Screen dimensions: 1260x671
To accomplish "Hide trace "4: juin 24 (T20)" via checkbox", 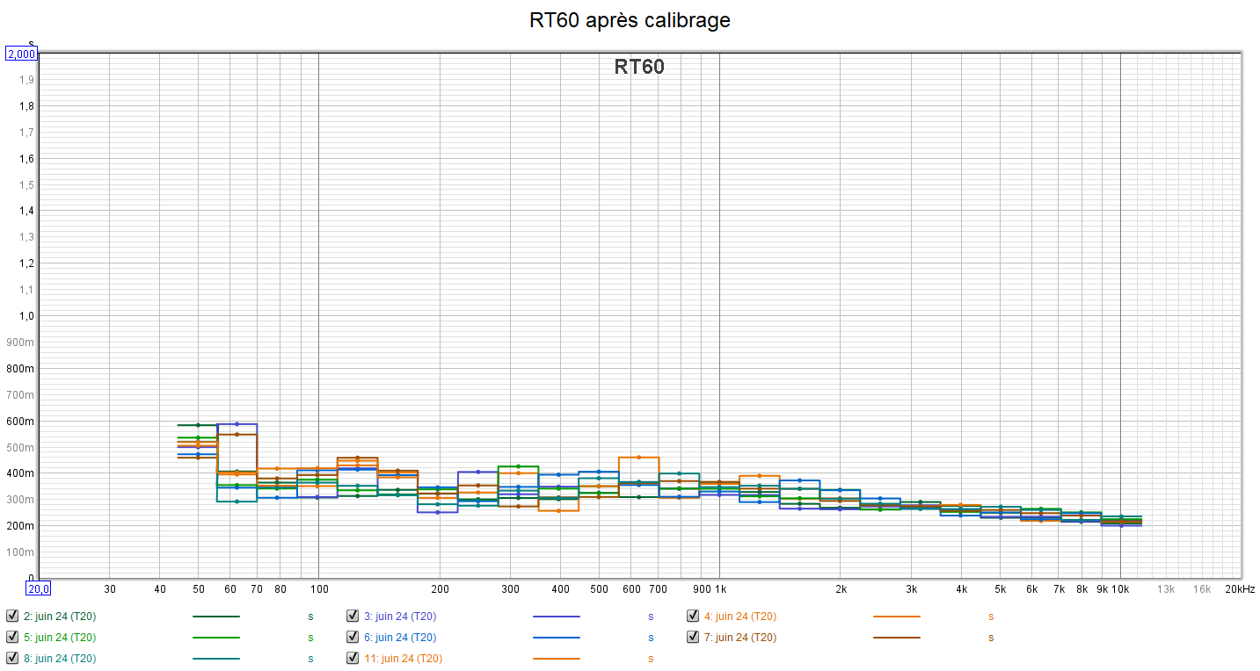I will [x=693, y=617].
